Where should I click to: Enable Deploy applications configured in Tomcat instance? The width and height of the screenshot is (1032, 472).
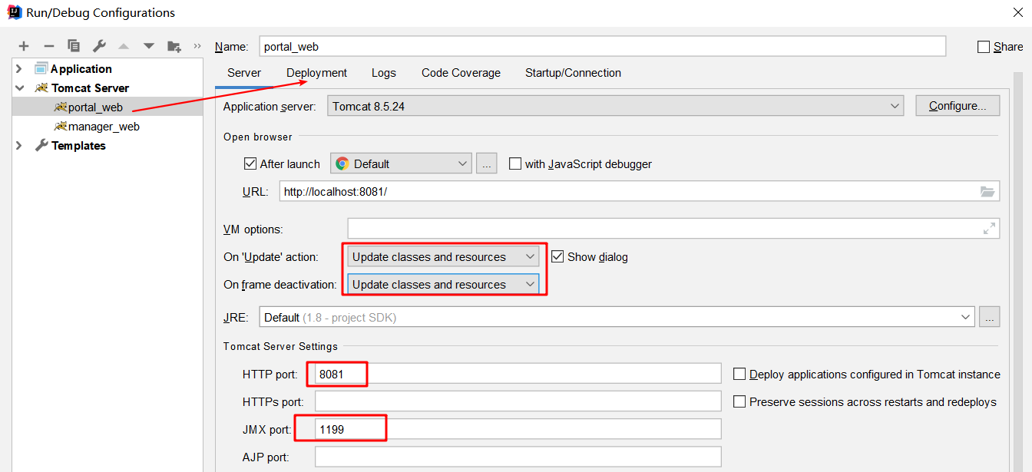pos(739,374)
